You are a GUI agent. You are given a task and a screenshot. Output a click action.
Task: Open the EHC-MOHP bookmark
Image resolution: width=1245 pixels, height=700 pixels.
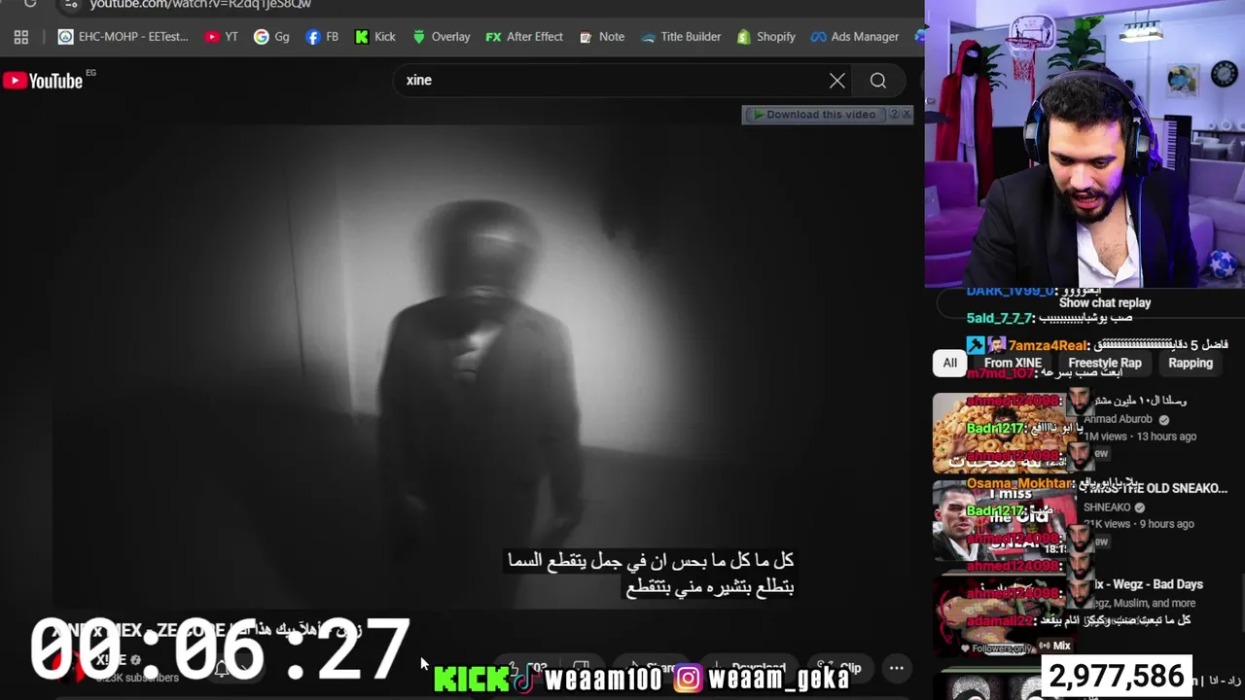click(124, 37)
